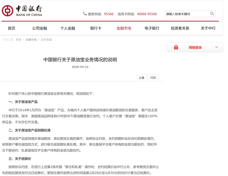This screenshot has height=176, width=228.
Task: Click the search magnifier icon
Action: pyautogui.click(x=212, y=14)
